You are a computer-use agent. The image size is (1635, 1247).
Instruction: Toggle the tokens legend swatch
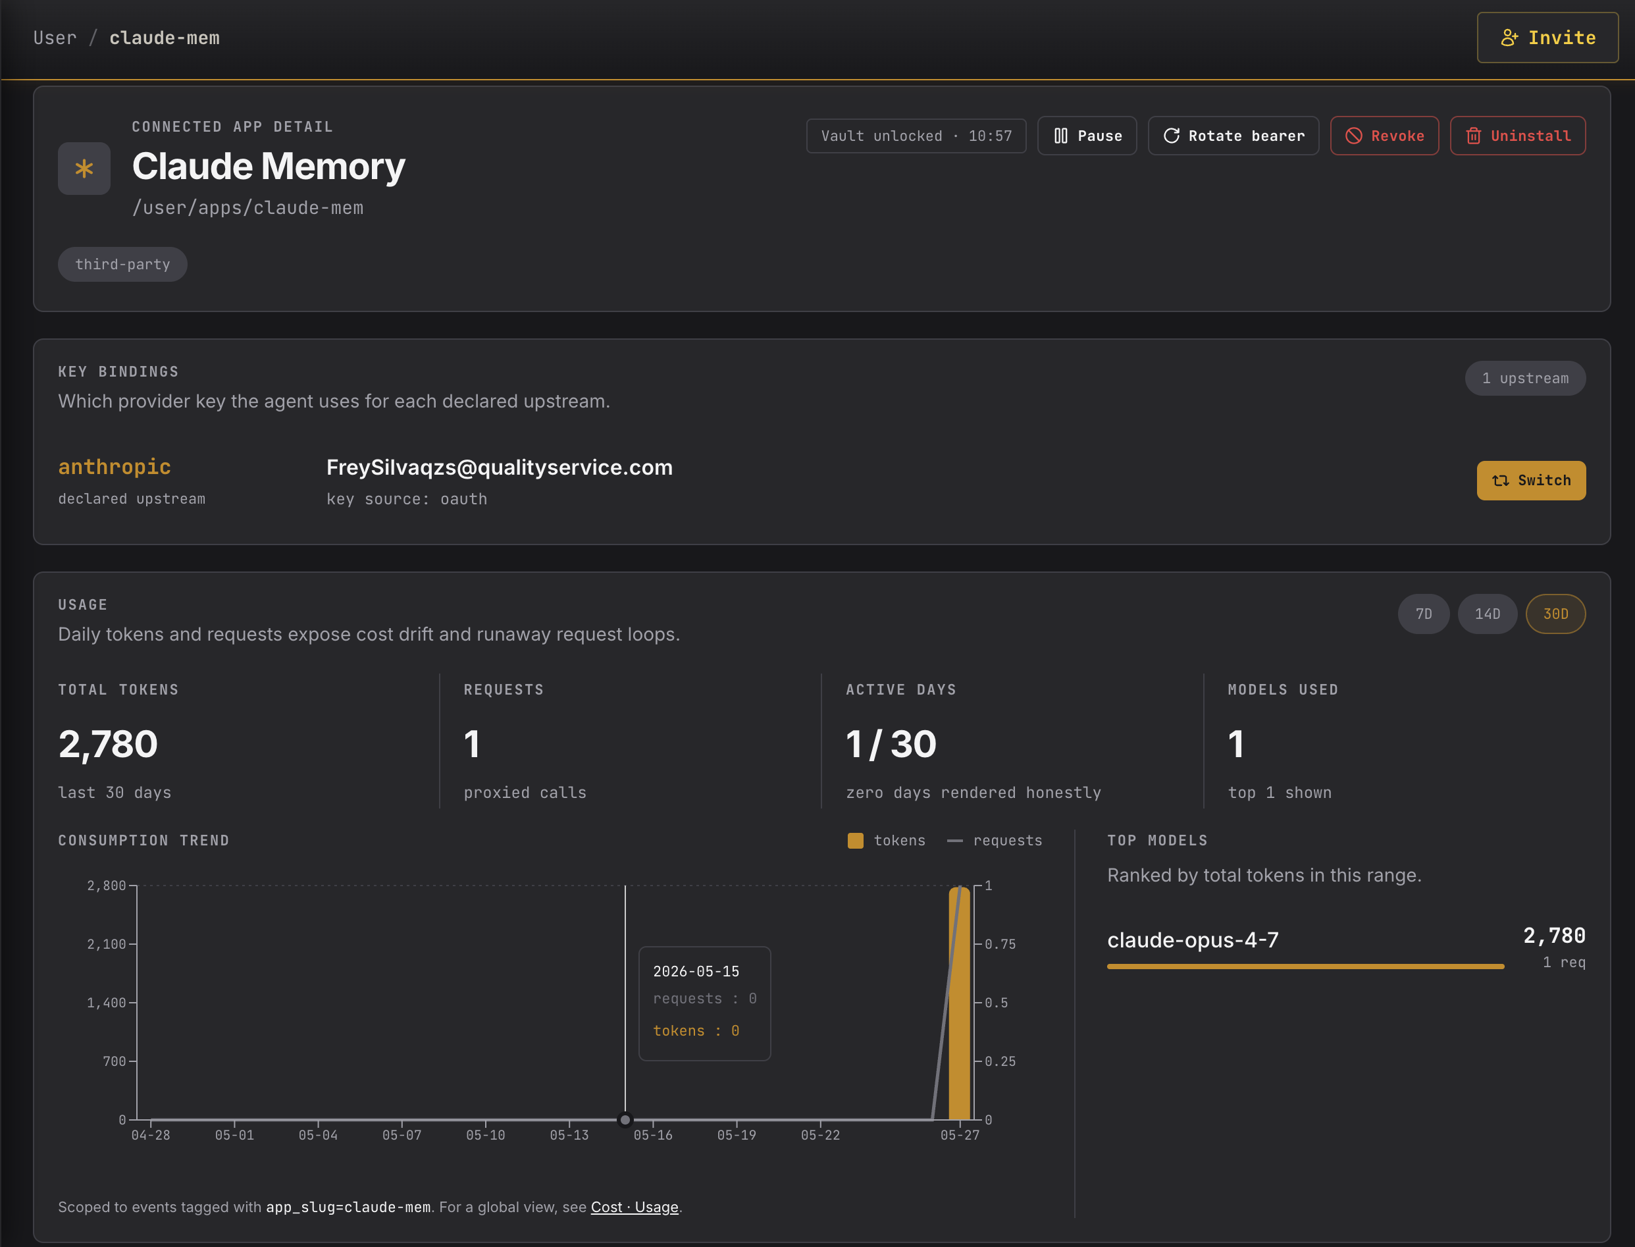pos(855,841)
